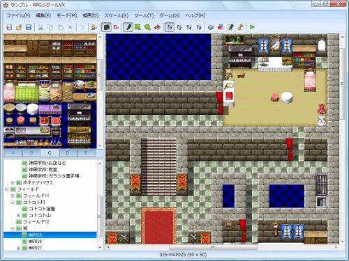The width and height of the screenshot is (349, 261).
Task: Expand the コトコト山 tree node
Action: pos(18,216)
